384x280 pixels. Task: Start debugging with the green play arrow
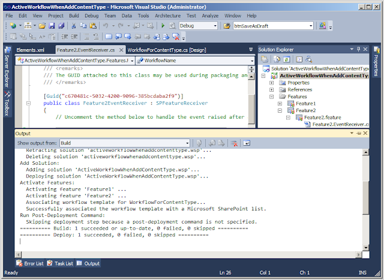(x=163, y=26)
